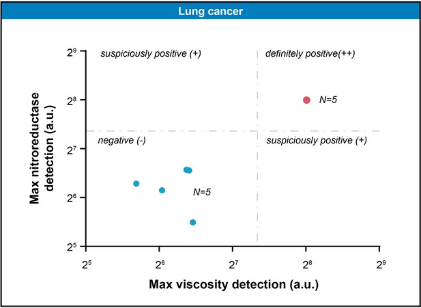Select the leftmost blue data point
This screenshot has height=308, width=421.
[136, 184]
